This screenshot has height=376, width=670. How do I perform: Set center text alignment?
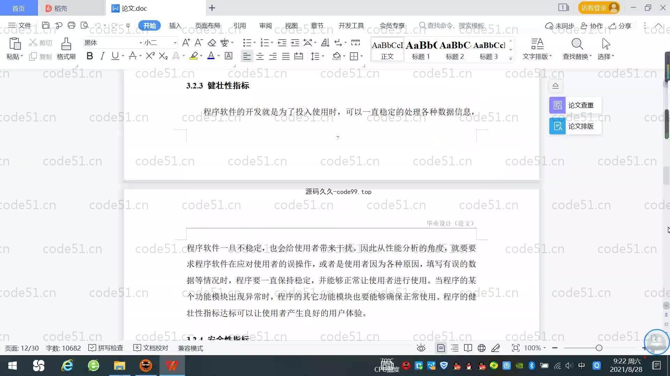[x=260, y=56]
